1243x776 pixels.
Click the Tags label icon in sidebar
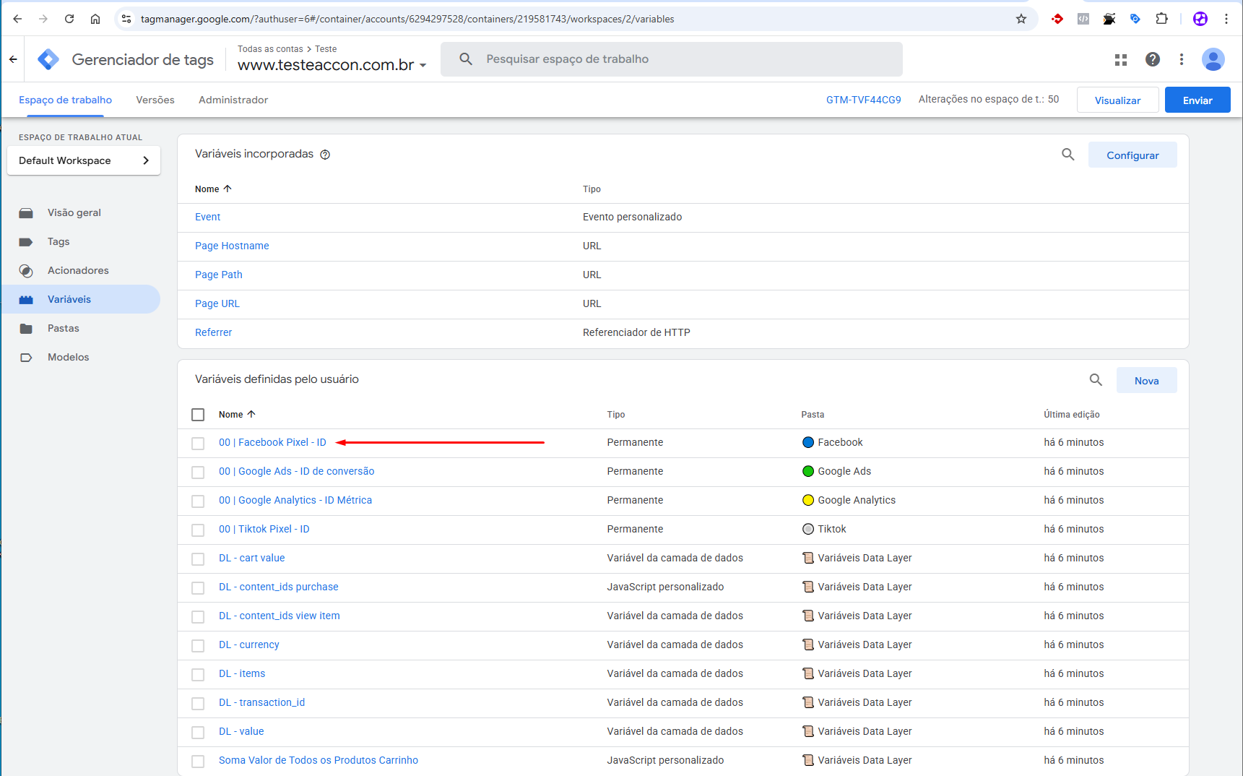coord(26,242)
